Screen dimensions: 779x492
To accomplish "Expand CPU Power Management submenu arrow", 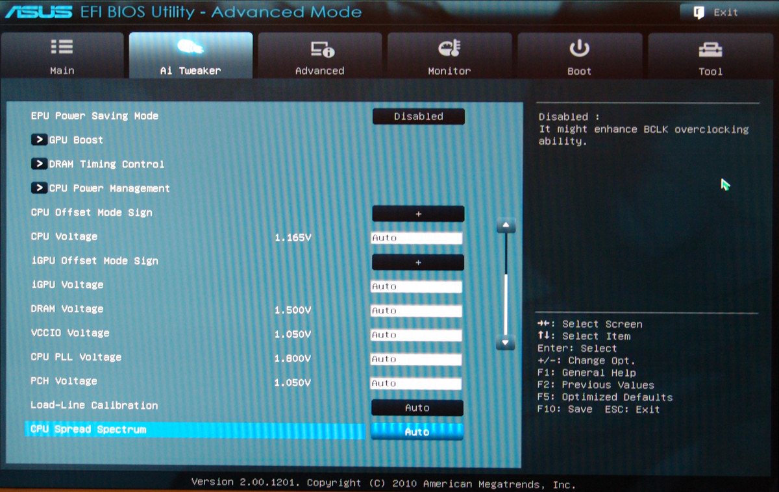I will tap(39, 188).
